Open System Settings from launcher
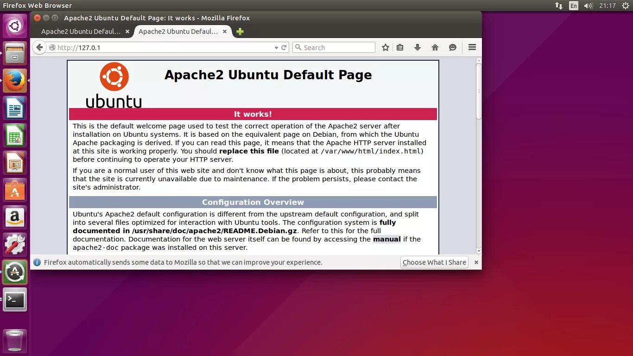This screenshot has width=633, height=356. tap(15, 245)
